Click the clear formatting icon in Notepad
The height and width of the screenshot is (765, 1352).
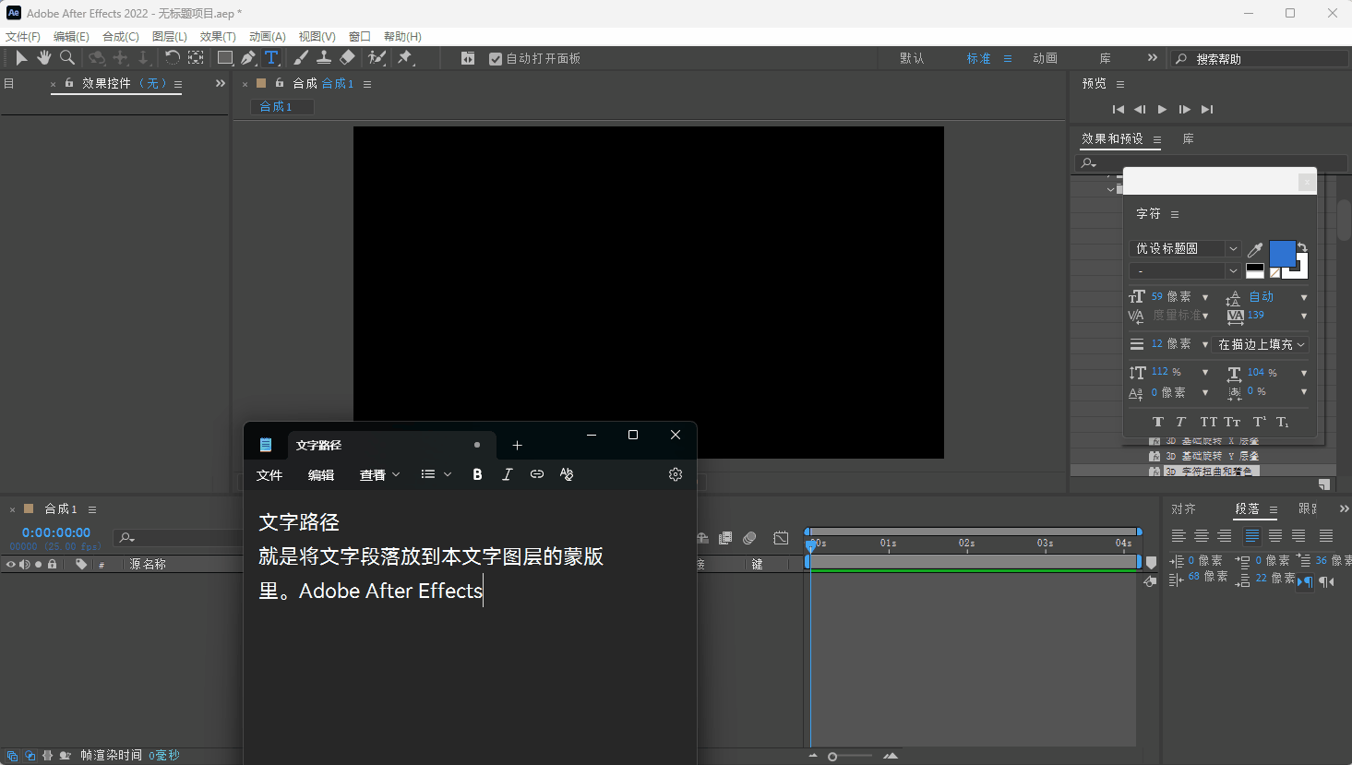[x=567, y=474]
